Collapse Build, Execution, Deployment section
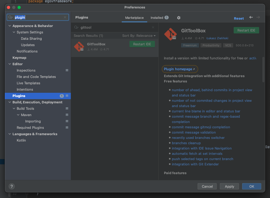 10,102
